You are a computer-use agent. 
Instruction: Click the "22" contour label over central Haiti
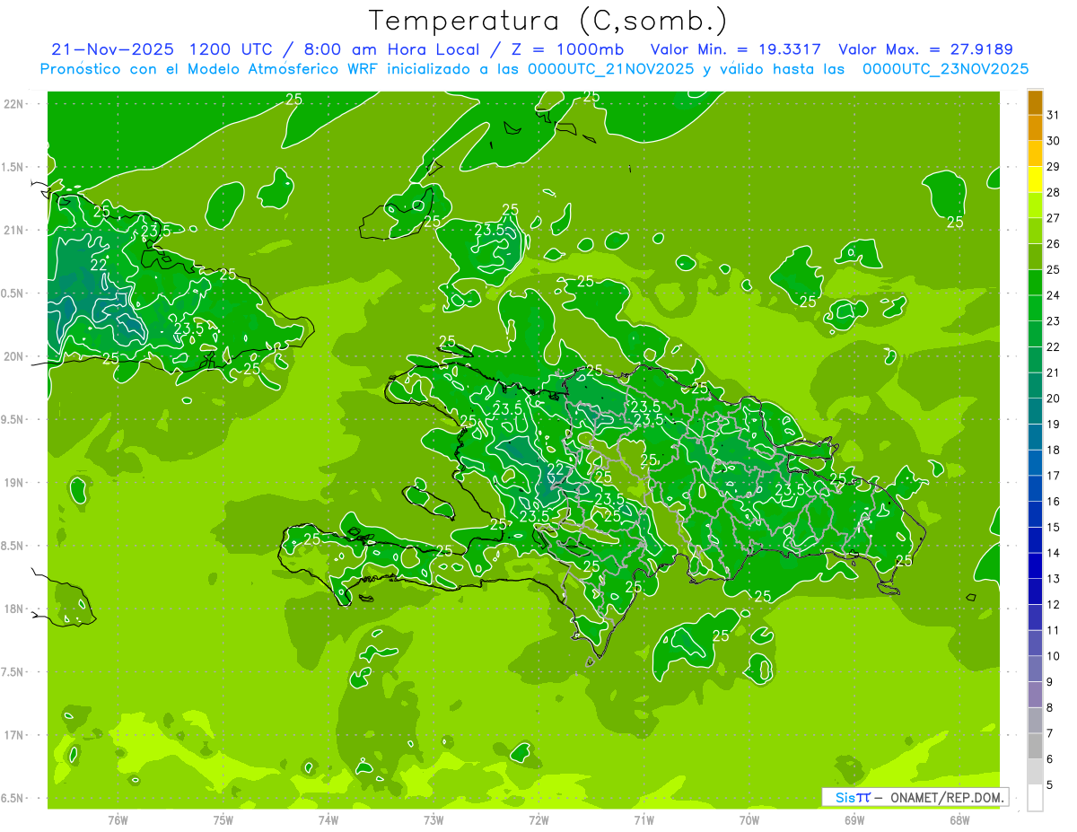pos(556,470)
